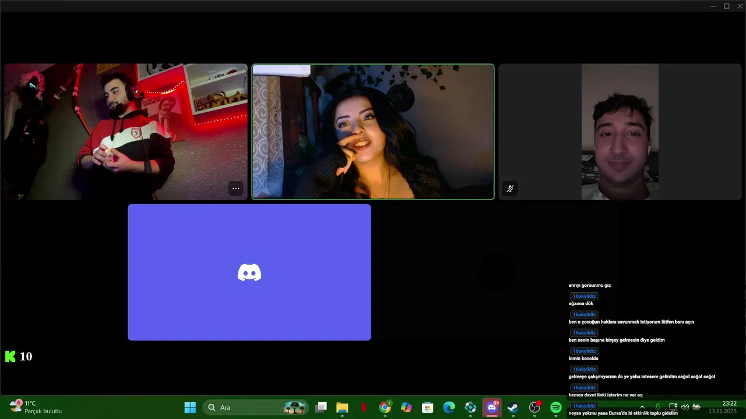746x419 pixels.
Task: Open Spotify from the taskbar
Action: tap(556, 407)
